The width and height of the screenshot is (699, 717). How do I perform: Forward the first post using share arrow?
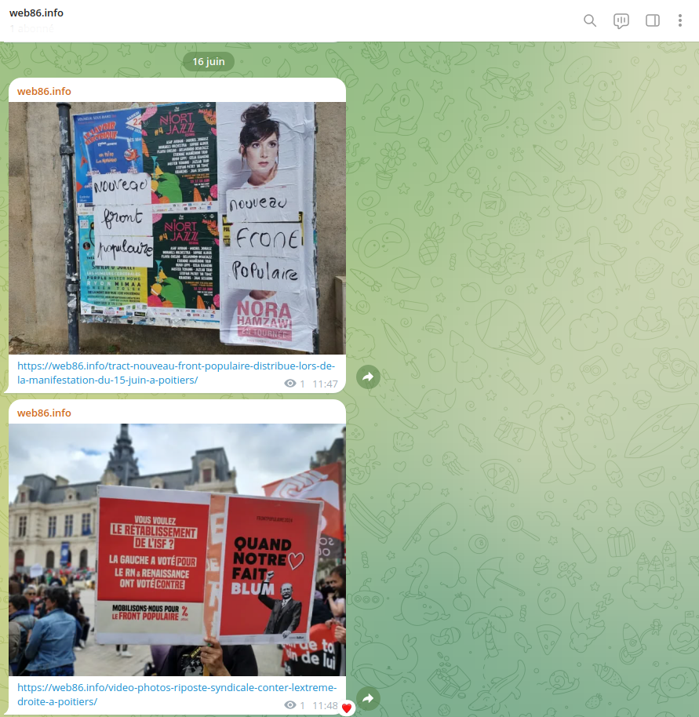point(368,377)
